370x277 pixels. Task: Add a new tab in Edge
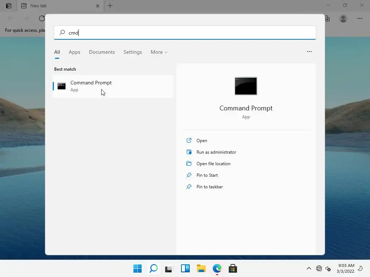coord(110,6)
